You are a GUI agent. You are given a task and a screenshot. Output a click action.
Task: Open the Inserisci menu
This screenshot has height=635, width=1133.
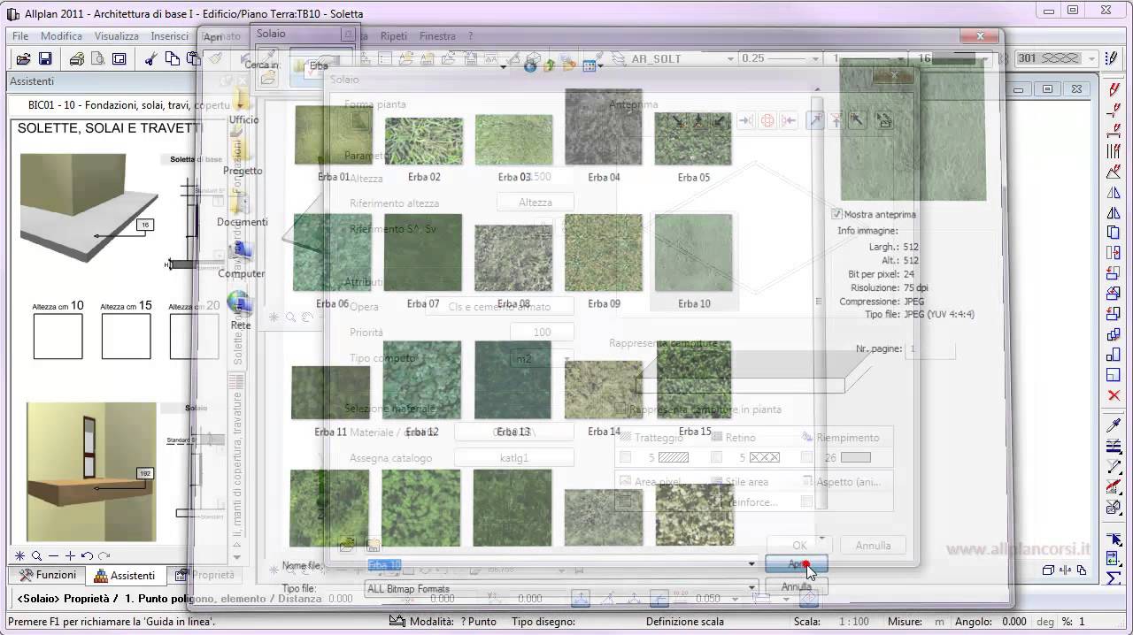click(170, 36)
